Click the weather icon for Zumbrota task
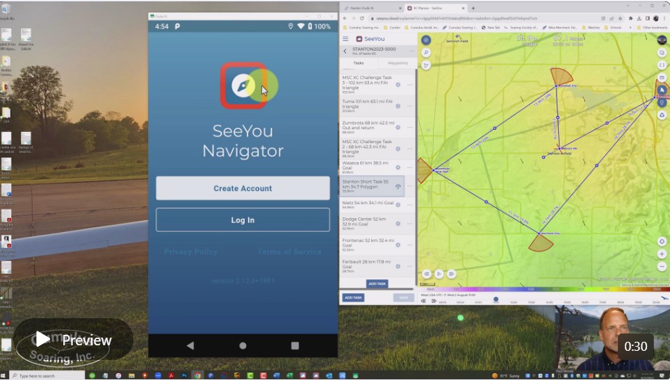 398,127
